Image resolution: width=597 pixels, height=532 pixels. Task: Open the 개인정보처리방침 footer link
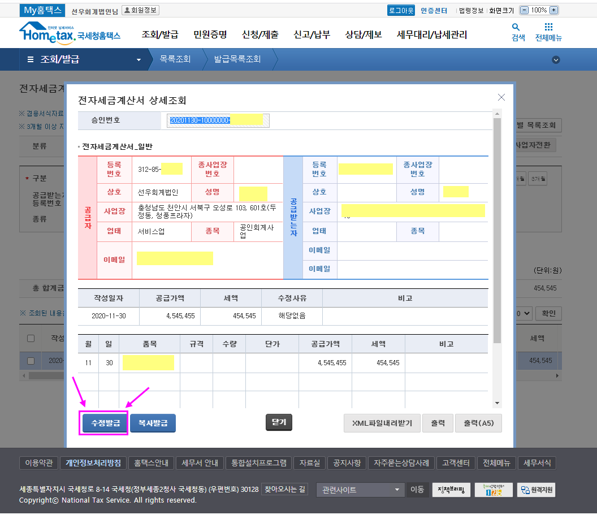pos(93,463)
